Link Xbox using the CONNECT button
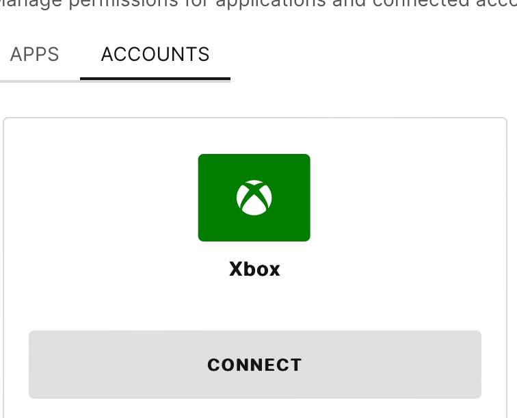The height and width of the screenshot is (418, 517). pyautogui.click(x=254, y=365)
